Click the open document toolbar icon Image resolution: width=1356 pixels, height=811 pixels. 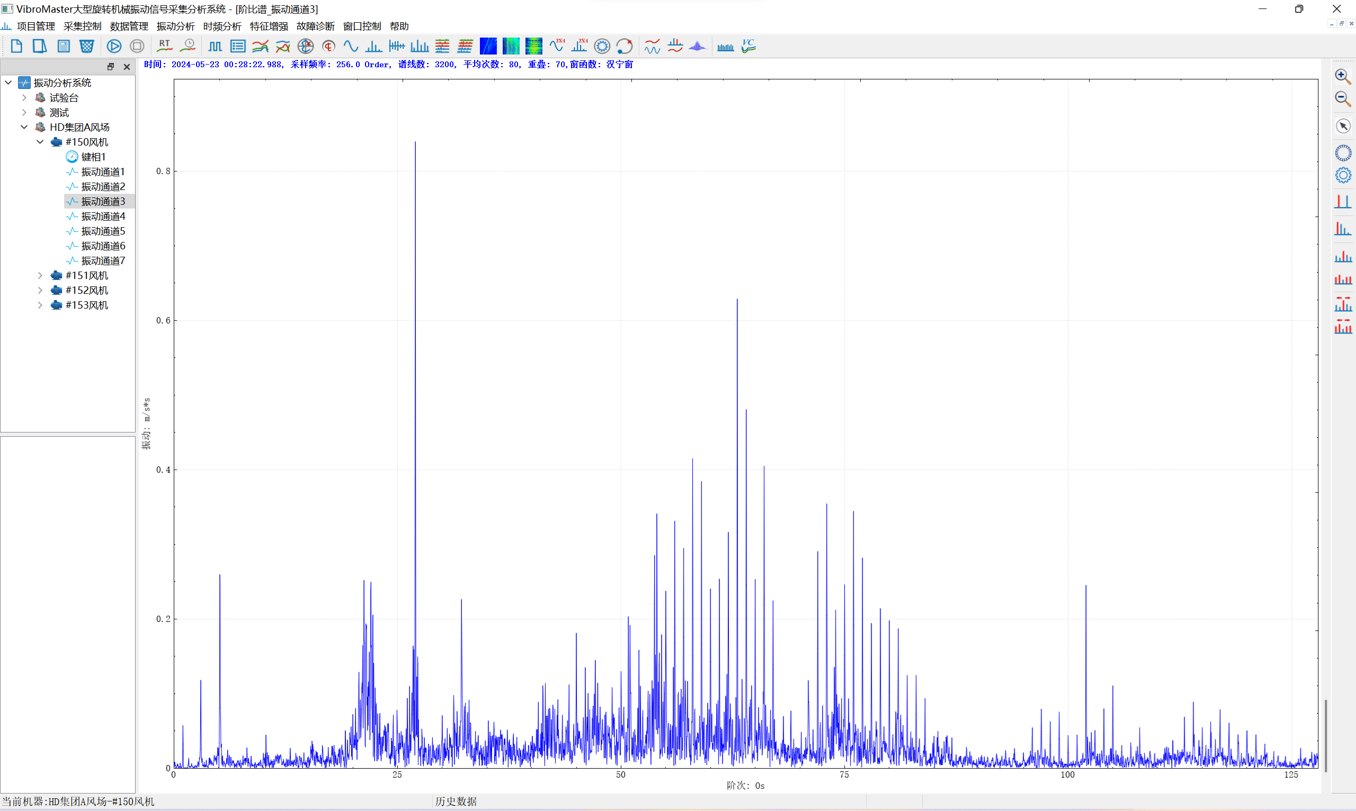point(39,47)
